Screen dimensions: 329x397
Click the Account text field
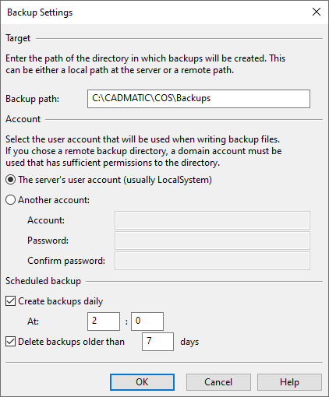point(212,220)
